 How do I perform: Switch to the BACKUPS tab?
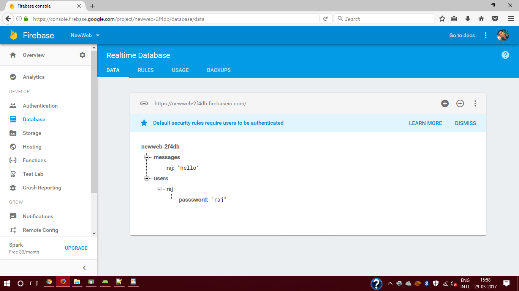[x=219, y=70]
